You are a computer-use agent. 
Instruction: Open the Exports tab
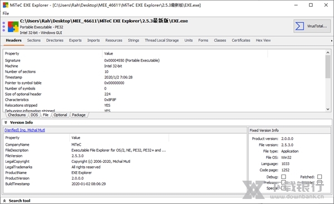(x=75, y=41)
